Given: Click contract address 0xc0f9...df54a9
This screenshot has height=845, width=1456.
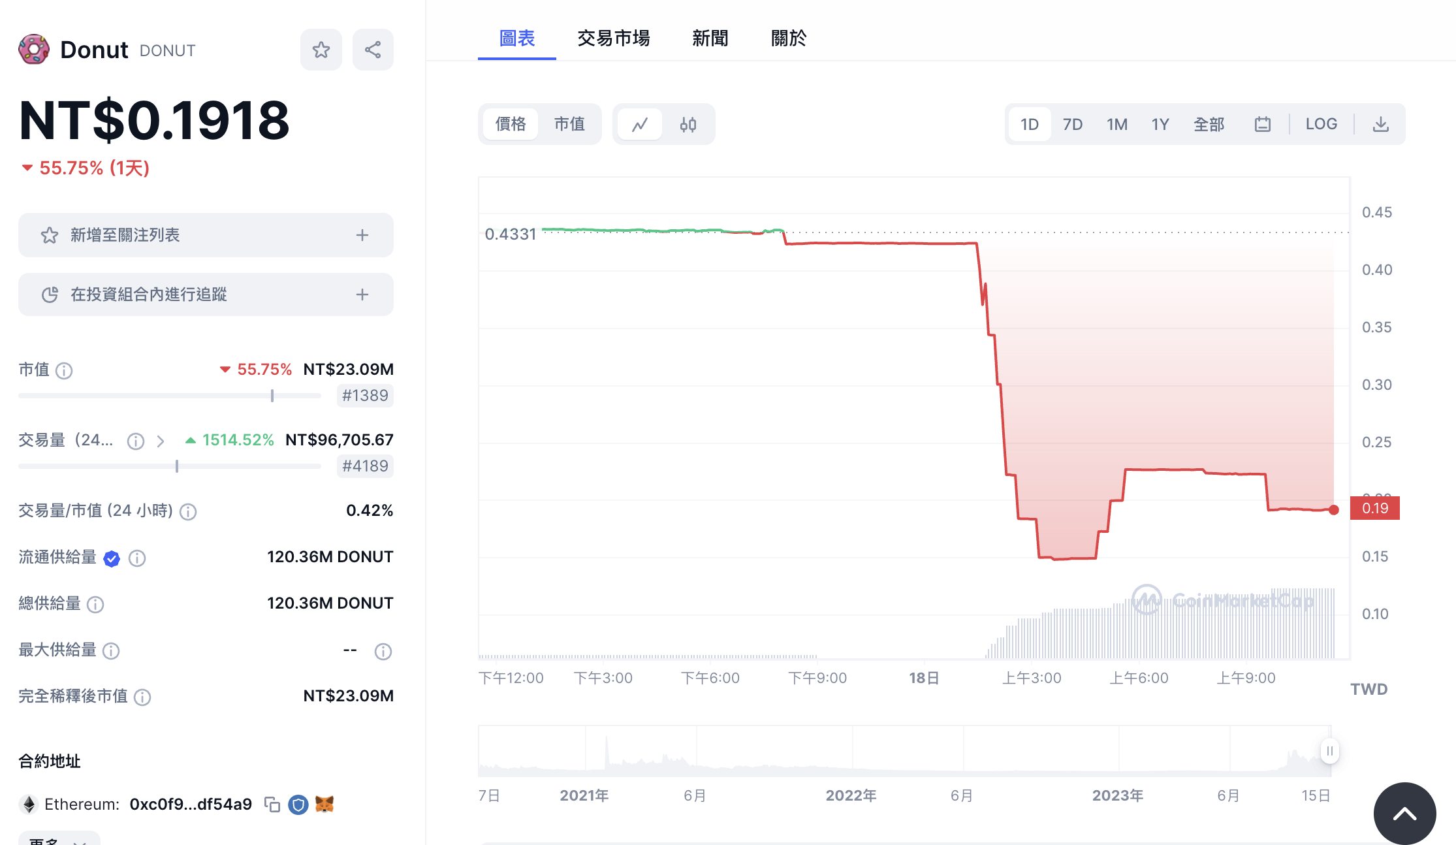Looking at the screenshot, I should 191,805.
